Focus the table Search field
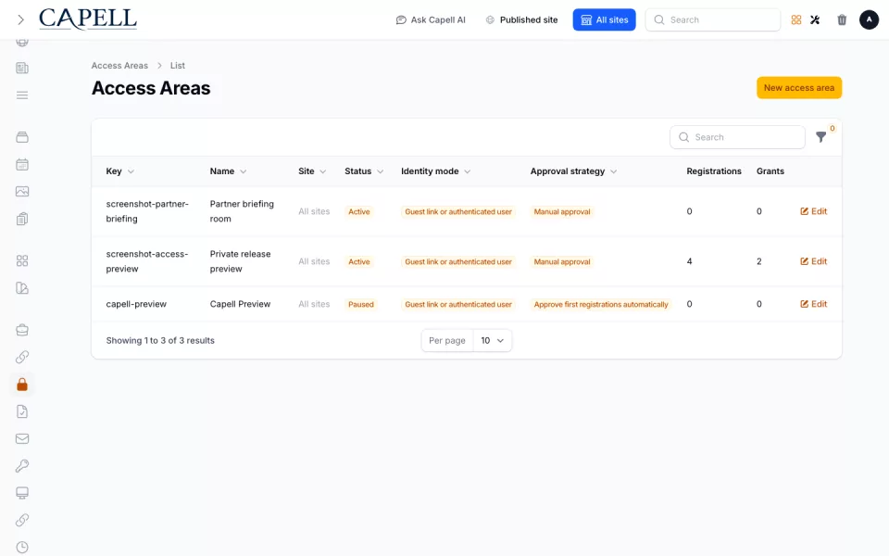 [737, 137]
